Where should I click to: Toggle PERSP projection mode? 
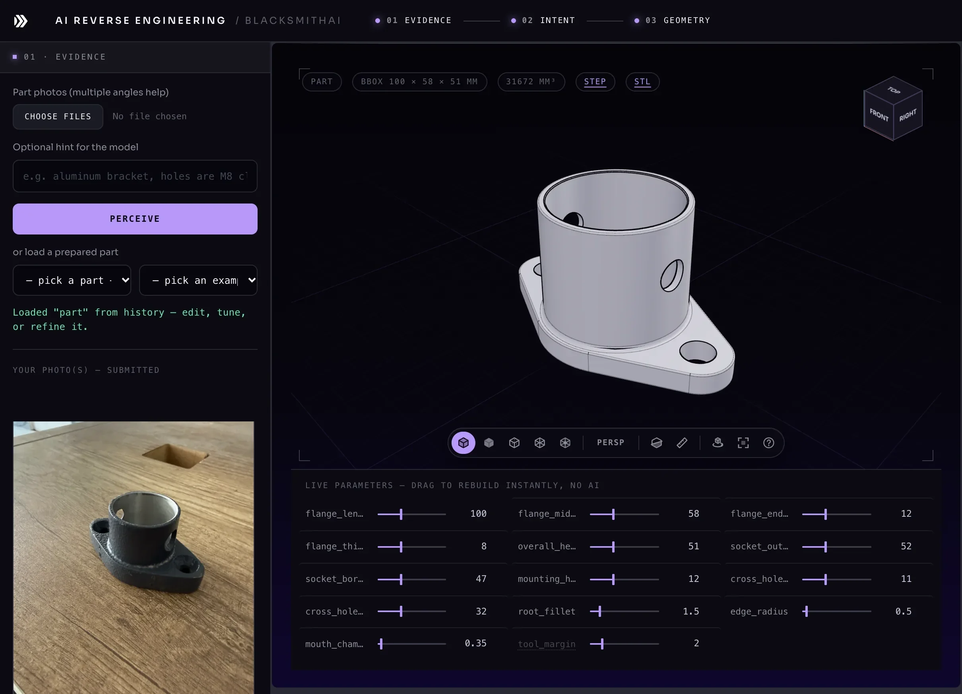coord(610,442)
